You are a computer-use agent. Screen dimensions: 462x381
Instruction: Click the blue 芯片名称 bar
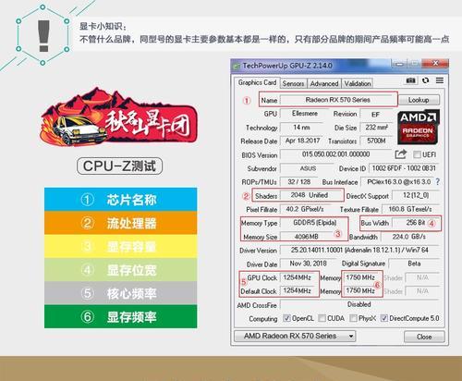(120, 200)
